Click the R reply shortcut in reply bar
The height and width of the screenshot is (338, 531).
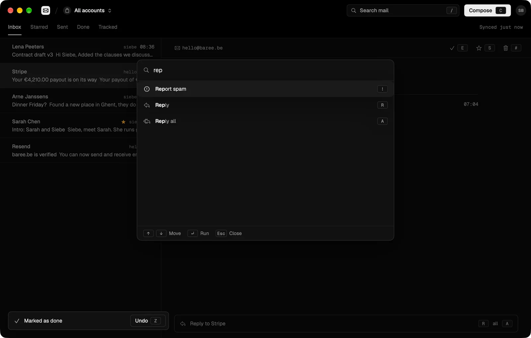(483, 324)
